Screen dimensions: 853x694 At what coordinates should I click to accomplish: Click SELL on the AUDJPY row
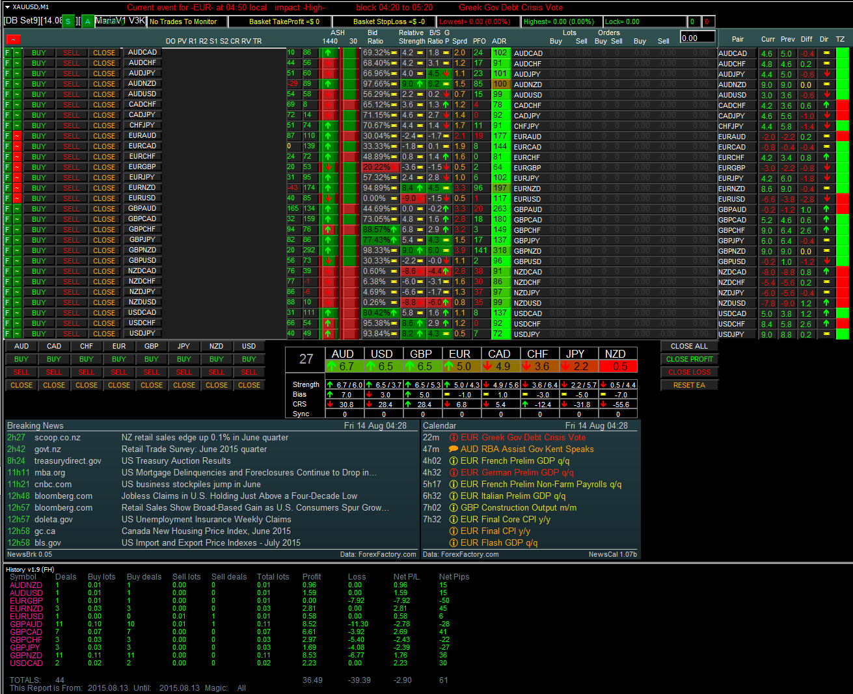[72, 73]
